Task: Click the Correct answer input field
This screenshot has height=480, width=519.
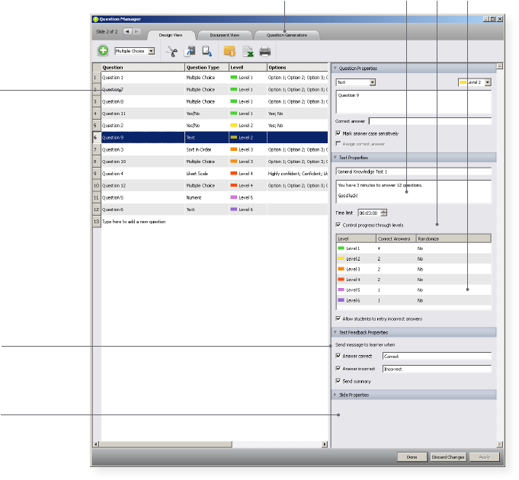Action: click(431, 121)
